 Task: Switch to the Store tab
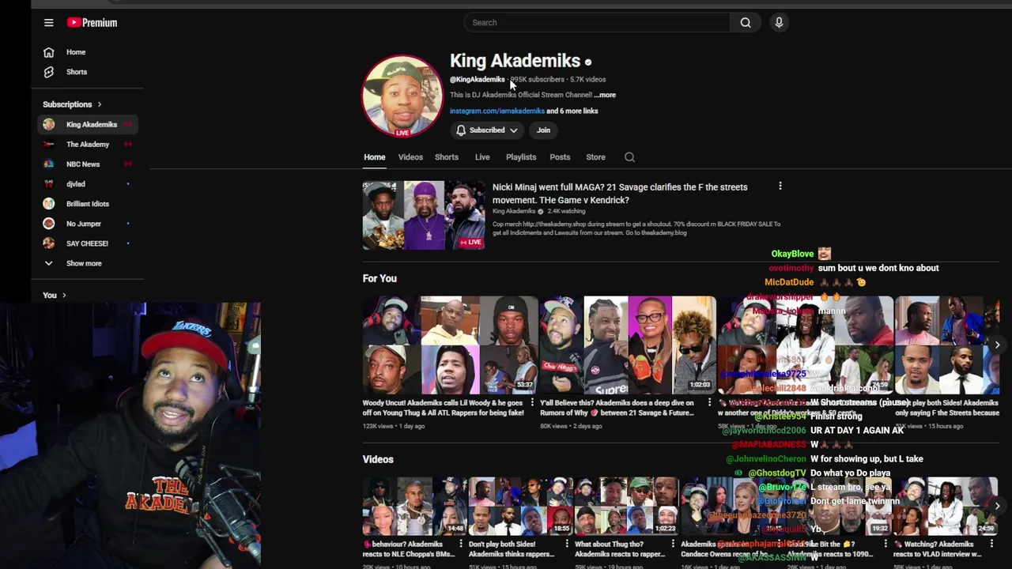pos(595,157)
